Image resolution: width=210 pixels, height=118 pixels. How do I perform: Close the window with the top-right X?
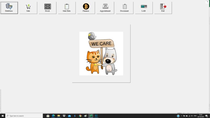pyautogui.click(x=207, y=2)
